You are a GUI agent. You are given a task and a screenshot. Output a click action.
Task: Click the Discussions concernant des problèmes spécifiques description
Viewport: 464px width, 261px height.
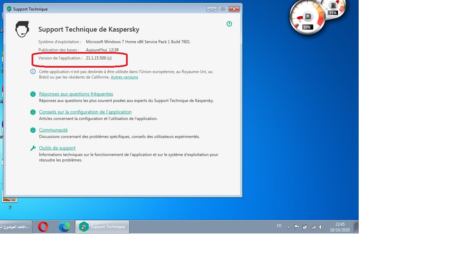click(119, 137)
